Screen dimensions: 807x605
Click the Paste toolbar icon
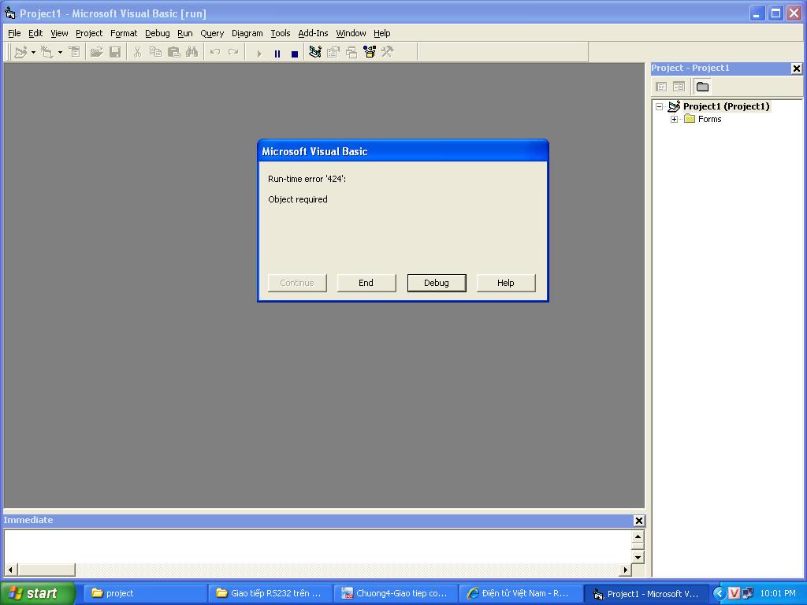pos(174,52)
